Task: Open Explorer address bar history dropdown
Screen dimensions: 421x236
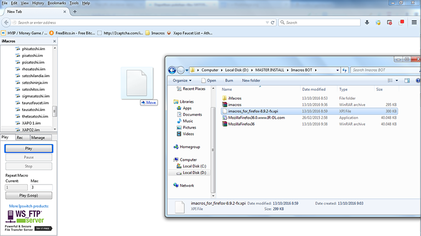Action: point(338,70)
